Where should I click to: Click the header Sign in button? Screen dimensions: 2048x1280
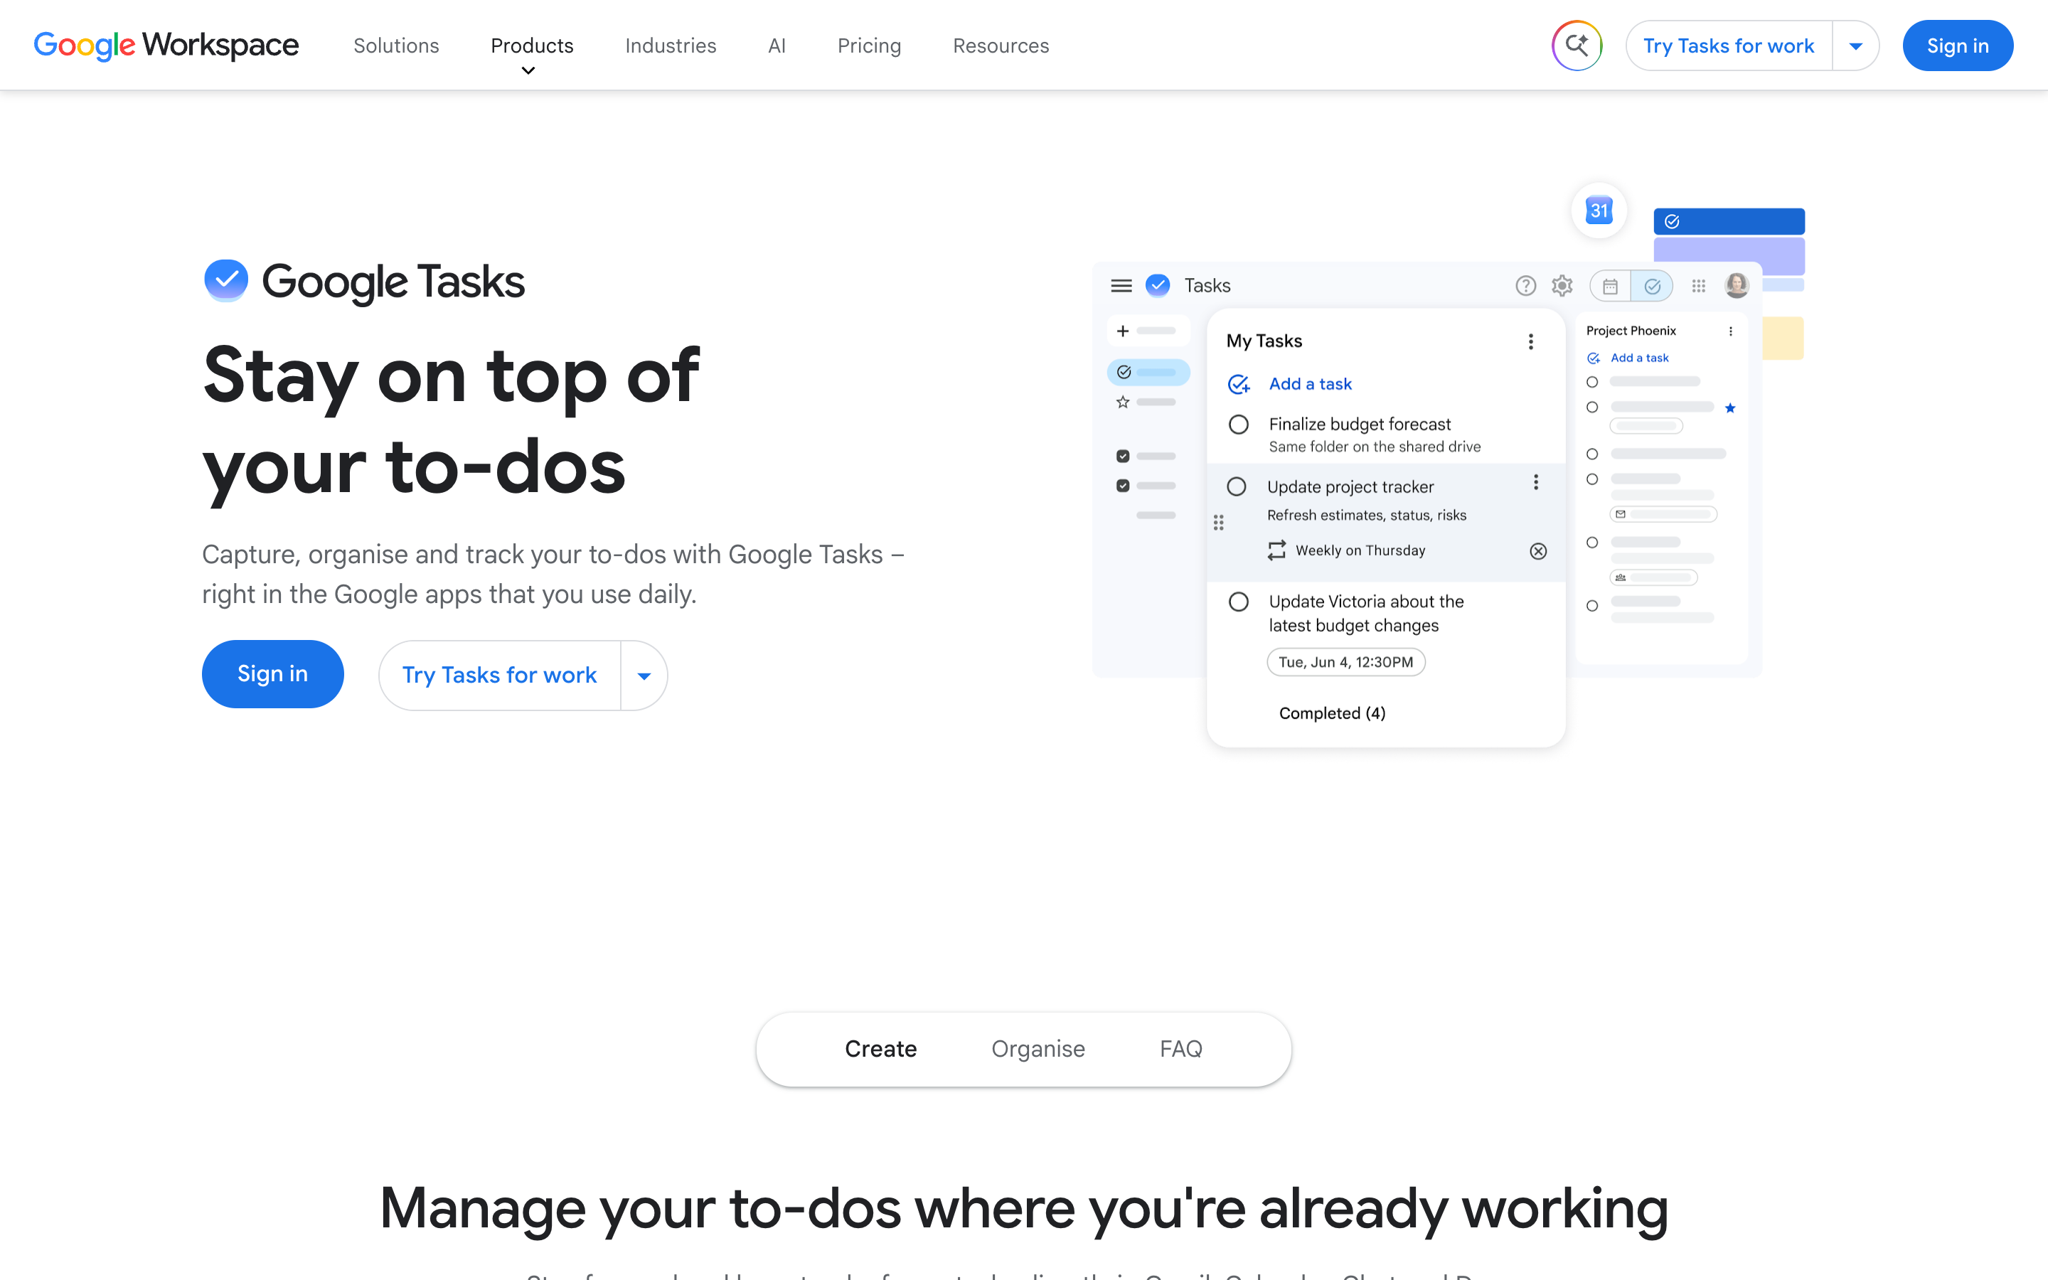pyautogui.click(x=1958, y=46)
